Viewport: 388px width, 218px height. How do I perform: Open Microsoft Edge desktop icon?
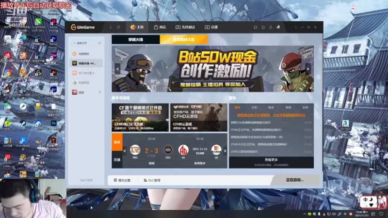point(23,41)
